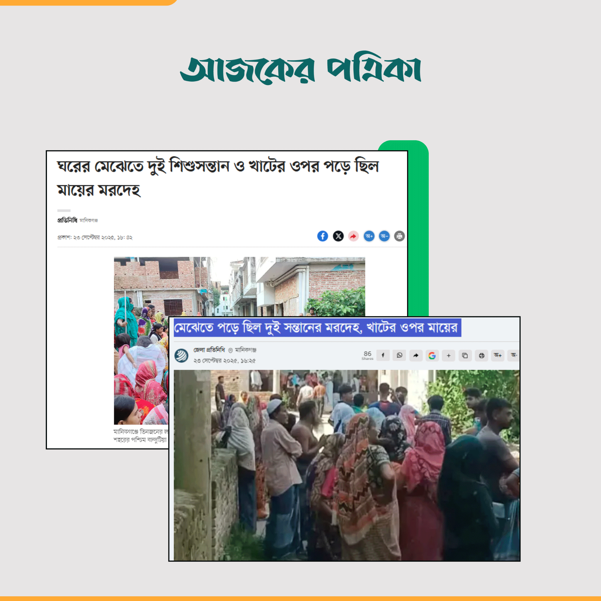Open lower article crowd photo
Image resolution: width=601 pixels, height=601 pixels.
[x=347, y=465]
